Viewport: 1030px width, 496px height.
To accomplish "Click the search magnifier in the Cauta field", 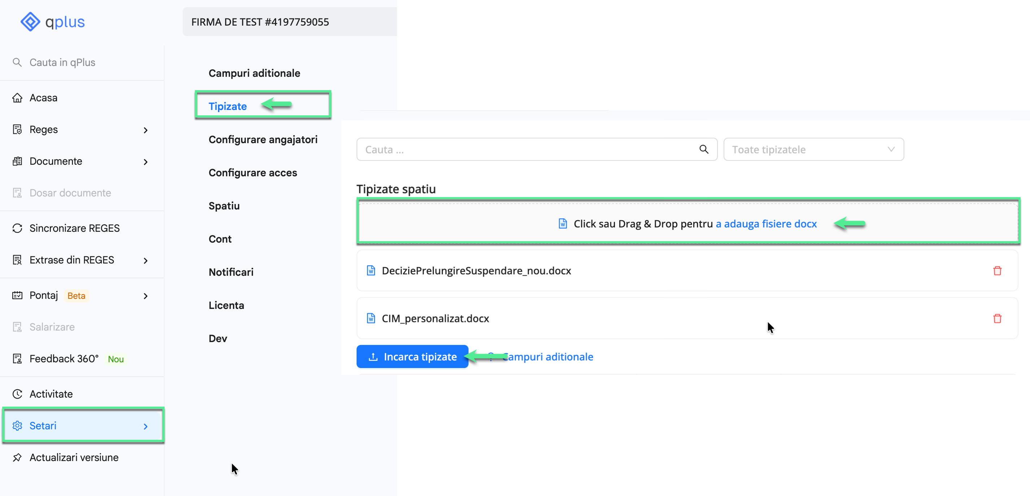I will [x=703, y=149].
